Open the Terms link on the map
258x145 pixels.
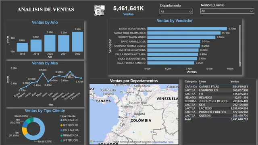coord(171,142)
